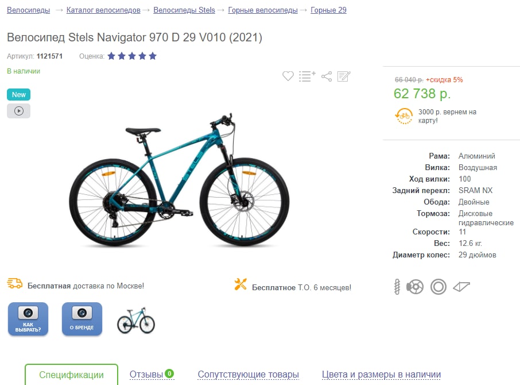Screen dimensions: 520x385
Task: Add bike to comparison list icon
Action: click(x=307, y=76)
